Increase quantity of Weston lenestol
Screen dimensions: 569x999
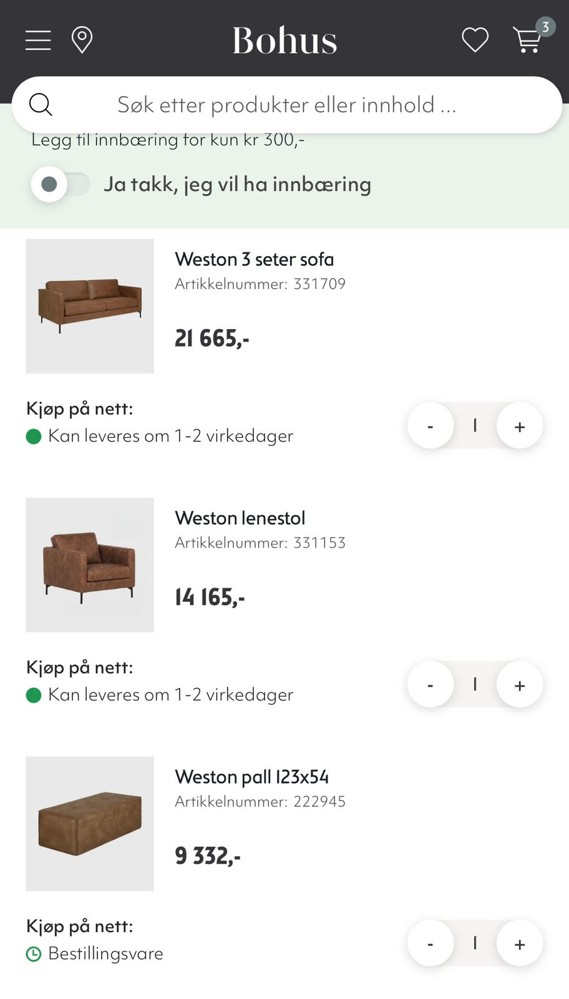coord(520,684)
